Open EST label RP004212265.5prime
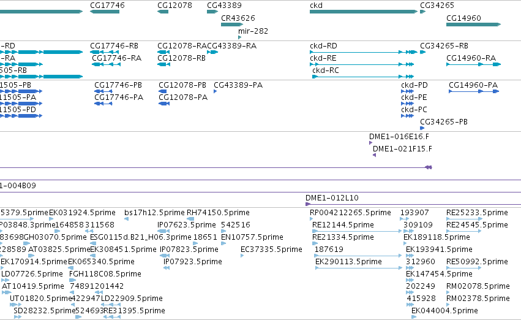521x320 pixels. pyautogui.click(x=350, y=212)
